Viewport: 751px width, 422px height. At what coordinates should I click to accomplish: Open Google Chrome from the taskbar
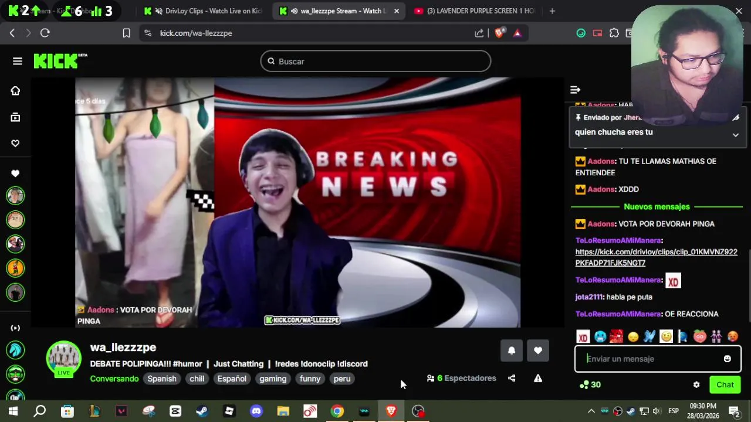tap(337, 411)
